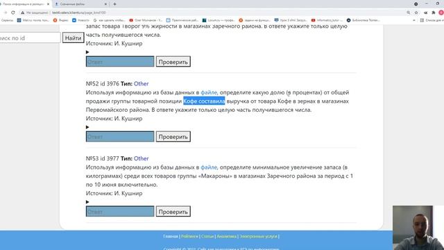The width and height of the screenshot is (444, 250).
Task: Click the search by id field
Action: [x=30, y=37]
